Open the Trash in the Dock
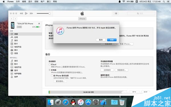171x107 pixels. click(x=122, y=102)
